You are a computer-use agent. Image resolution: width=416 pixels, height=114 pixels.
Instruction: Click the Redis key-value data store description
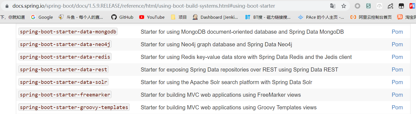(246, 57)
